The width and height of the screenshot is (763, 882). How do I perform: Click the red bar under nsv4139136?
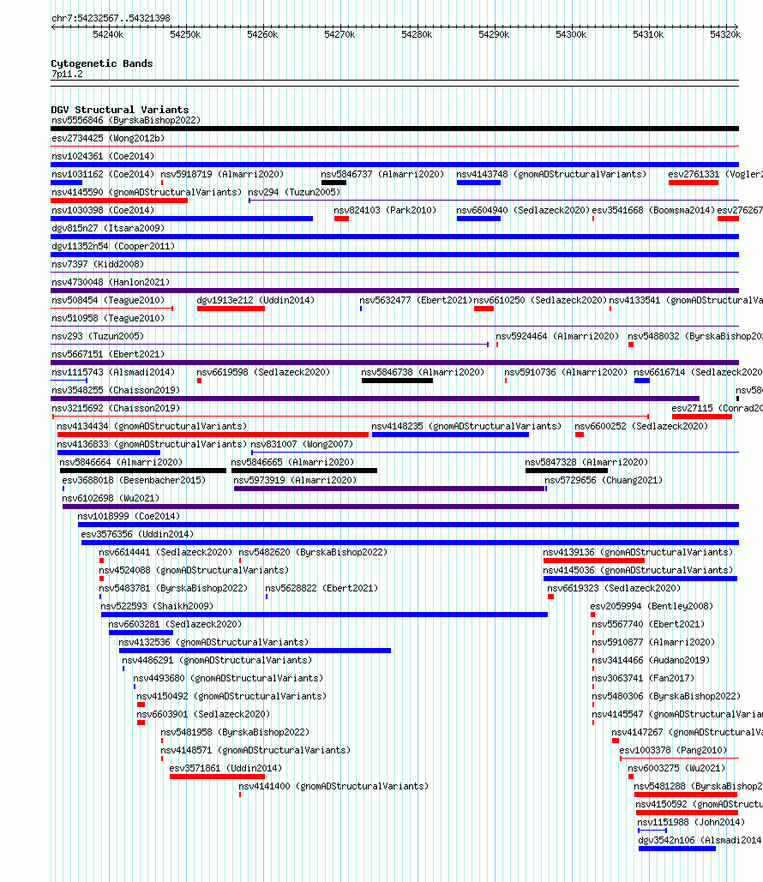pyautogui.click(x=593, y=561)
